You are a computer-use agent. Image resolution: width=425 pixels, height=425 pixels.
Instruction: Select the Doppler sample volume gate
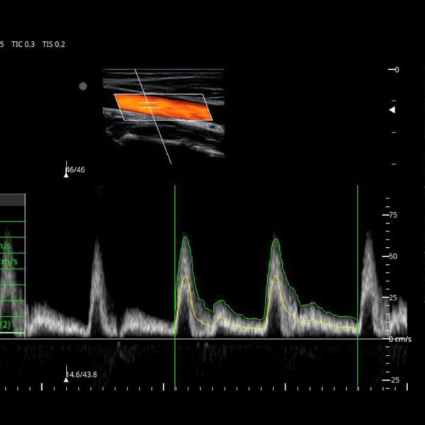pos(149,104)
